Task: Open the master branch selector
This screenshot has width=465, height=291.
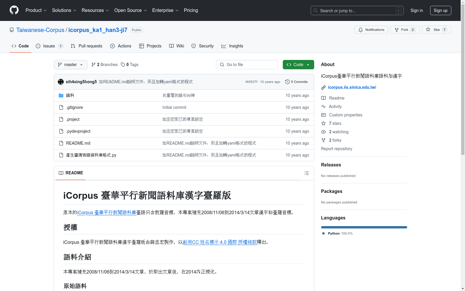Action: pos(71,65)
